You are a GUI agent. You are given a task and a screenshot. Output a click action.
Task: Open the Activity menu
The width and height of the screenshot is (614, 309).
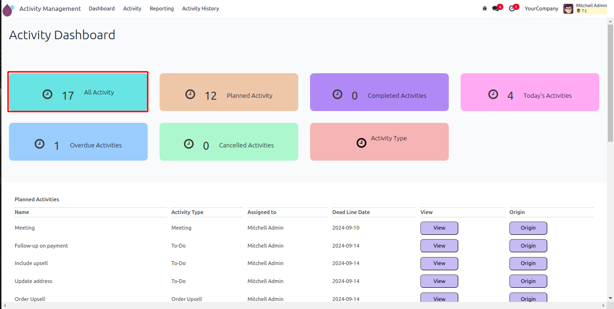click(132, 9)
